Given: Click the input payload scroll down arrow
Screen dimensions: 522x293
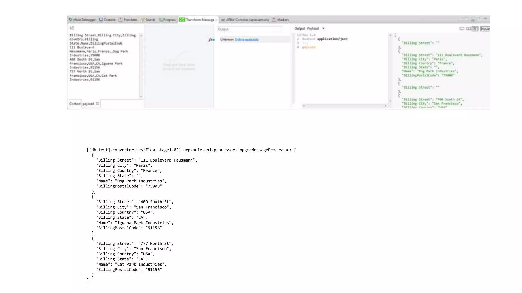Looking at the screenshot, I should [141, 97].
